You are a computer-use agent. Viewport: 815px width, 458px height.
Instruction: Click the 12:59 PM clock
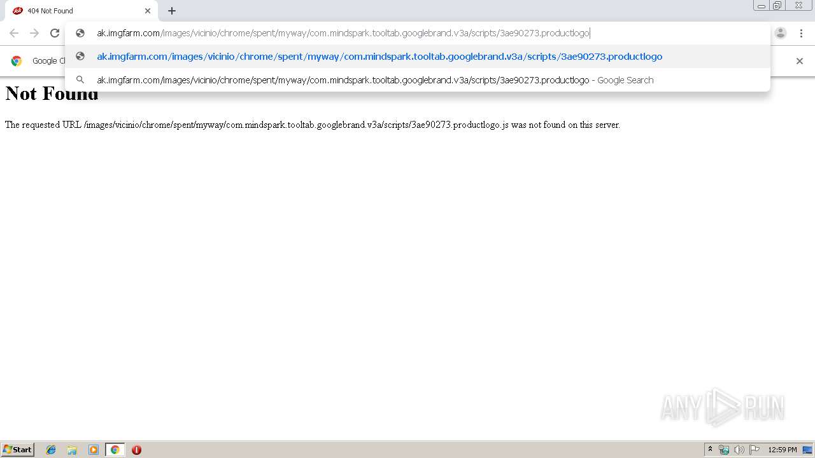point(783,450)
